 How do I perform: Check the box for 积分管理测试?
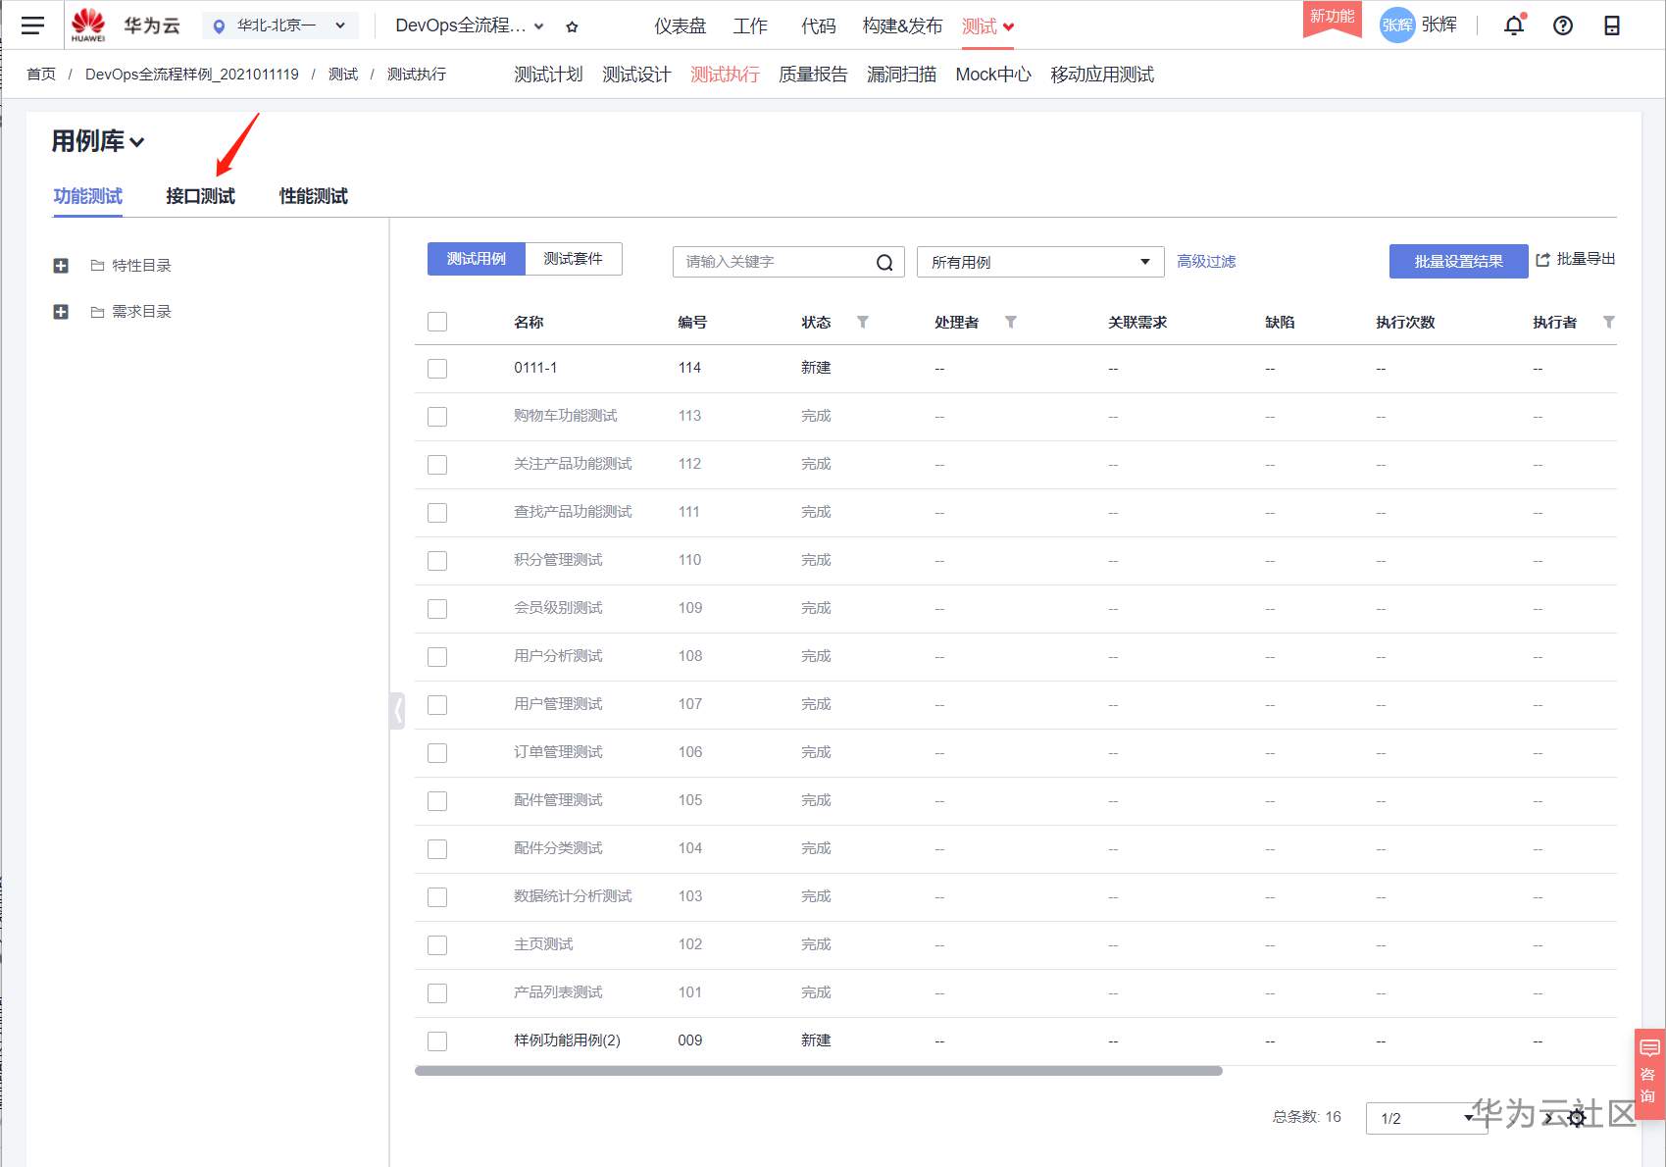point(437,561)
